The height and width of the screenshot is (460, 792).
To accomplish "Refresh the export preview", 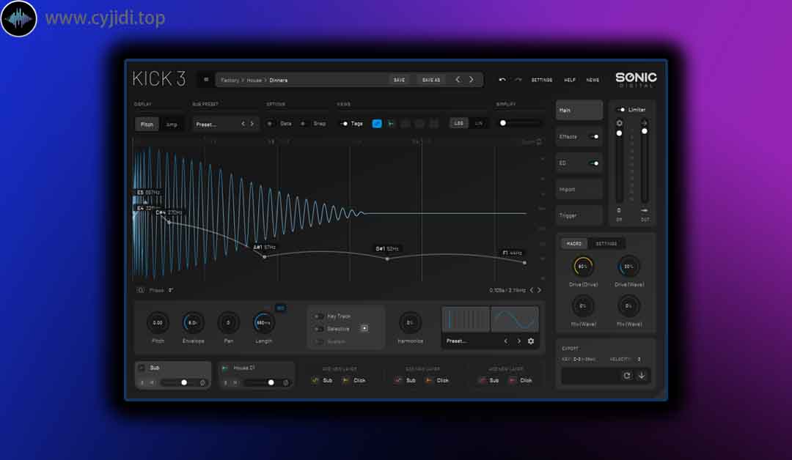I will (x=627, y=375).
